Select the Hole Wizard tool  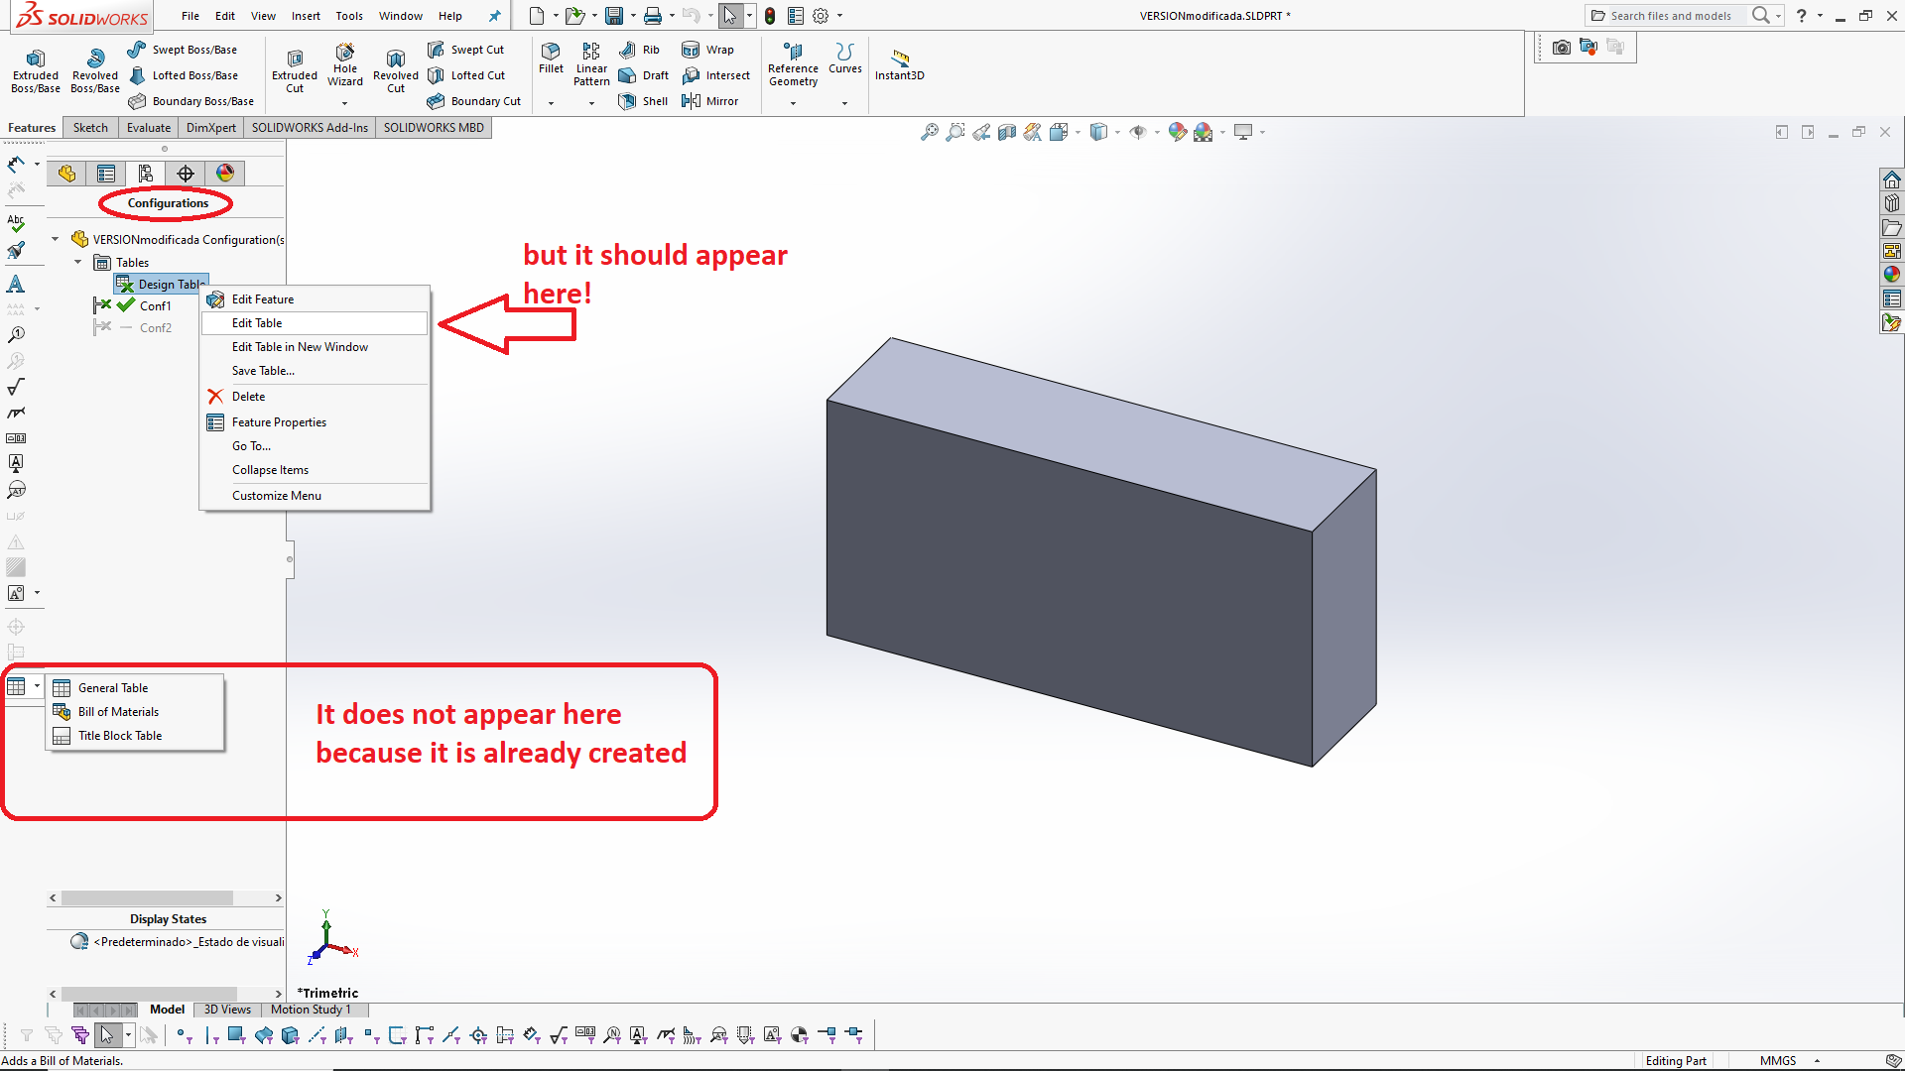click(x=344, y=53)
